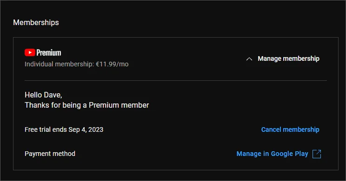Click the Manage membership label
Screen dimensions: 346x181
288,58
